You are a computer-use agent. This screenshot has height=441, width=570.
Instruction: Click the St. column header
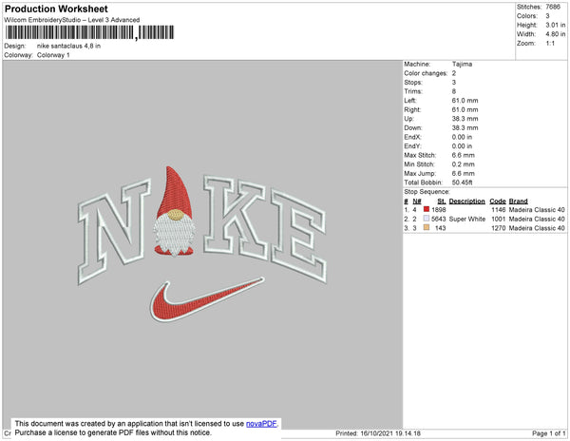click(x=442, y=201)
